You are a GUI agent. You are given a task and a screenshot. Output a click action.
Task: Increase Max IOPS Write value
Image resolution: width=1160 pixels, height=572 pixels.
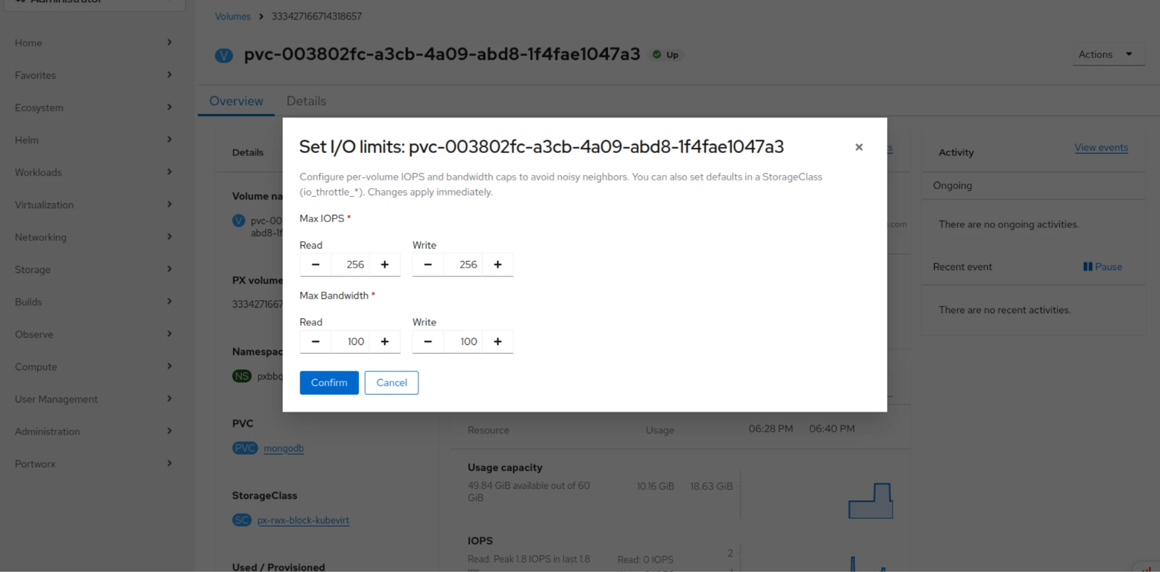tap(497, 264)
